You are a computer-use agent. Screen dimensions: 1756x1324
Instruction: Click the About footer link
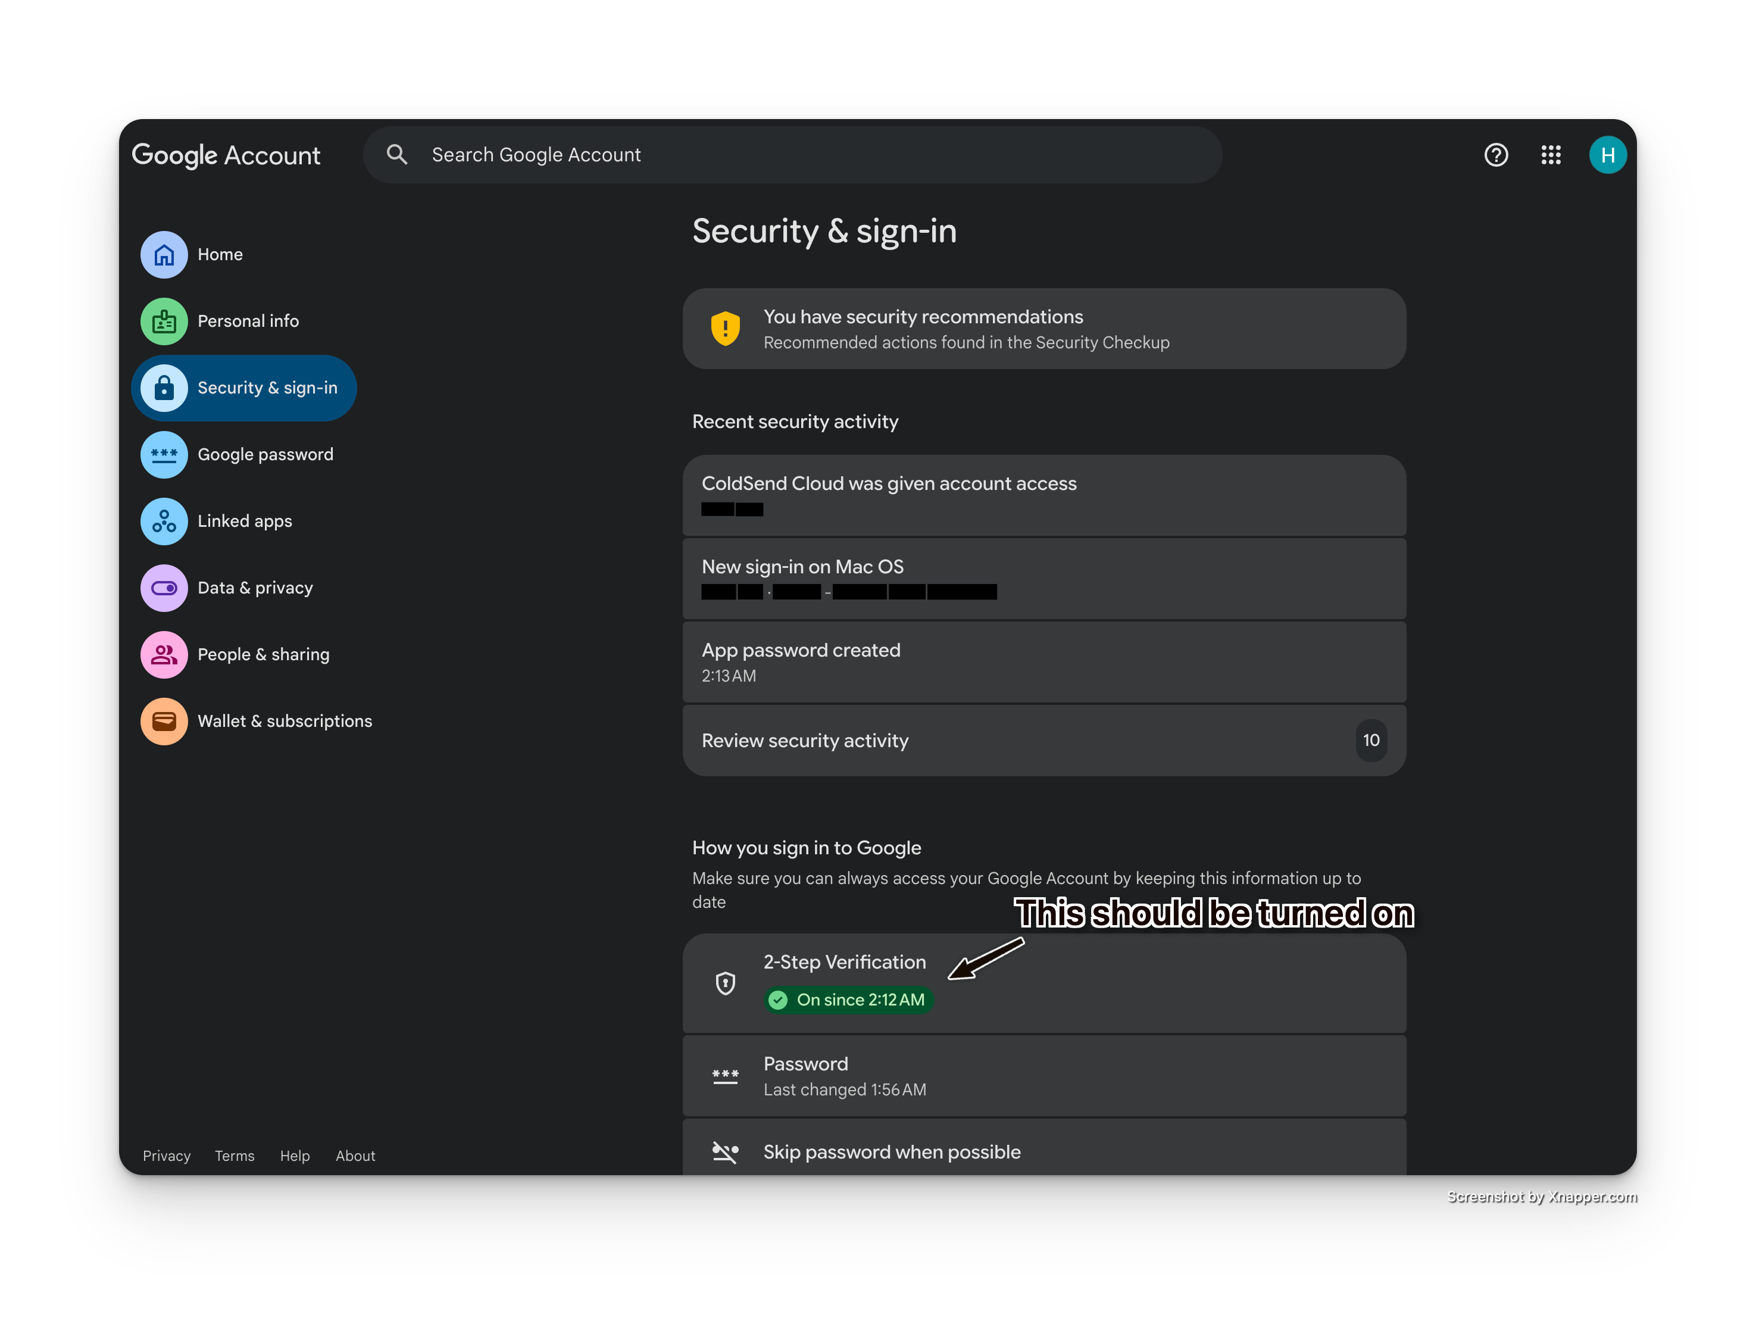pyautogui.click(x=355, y=1156)
